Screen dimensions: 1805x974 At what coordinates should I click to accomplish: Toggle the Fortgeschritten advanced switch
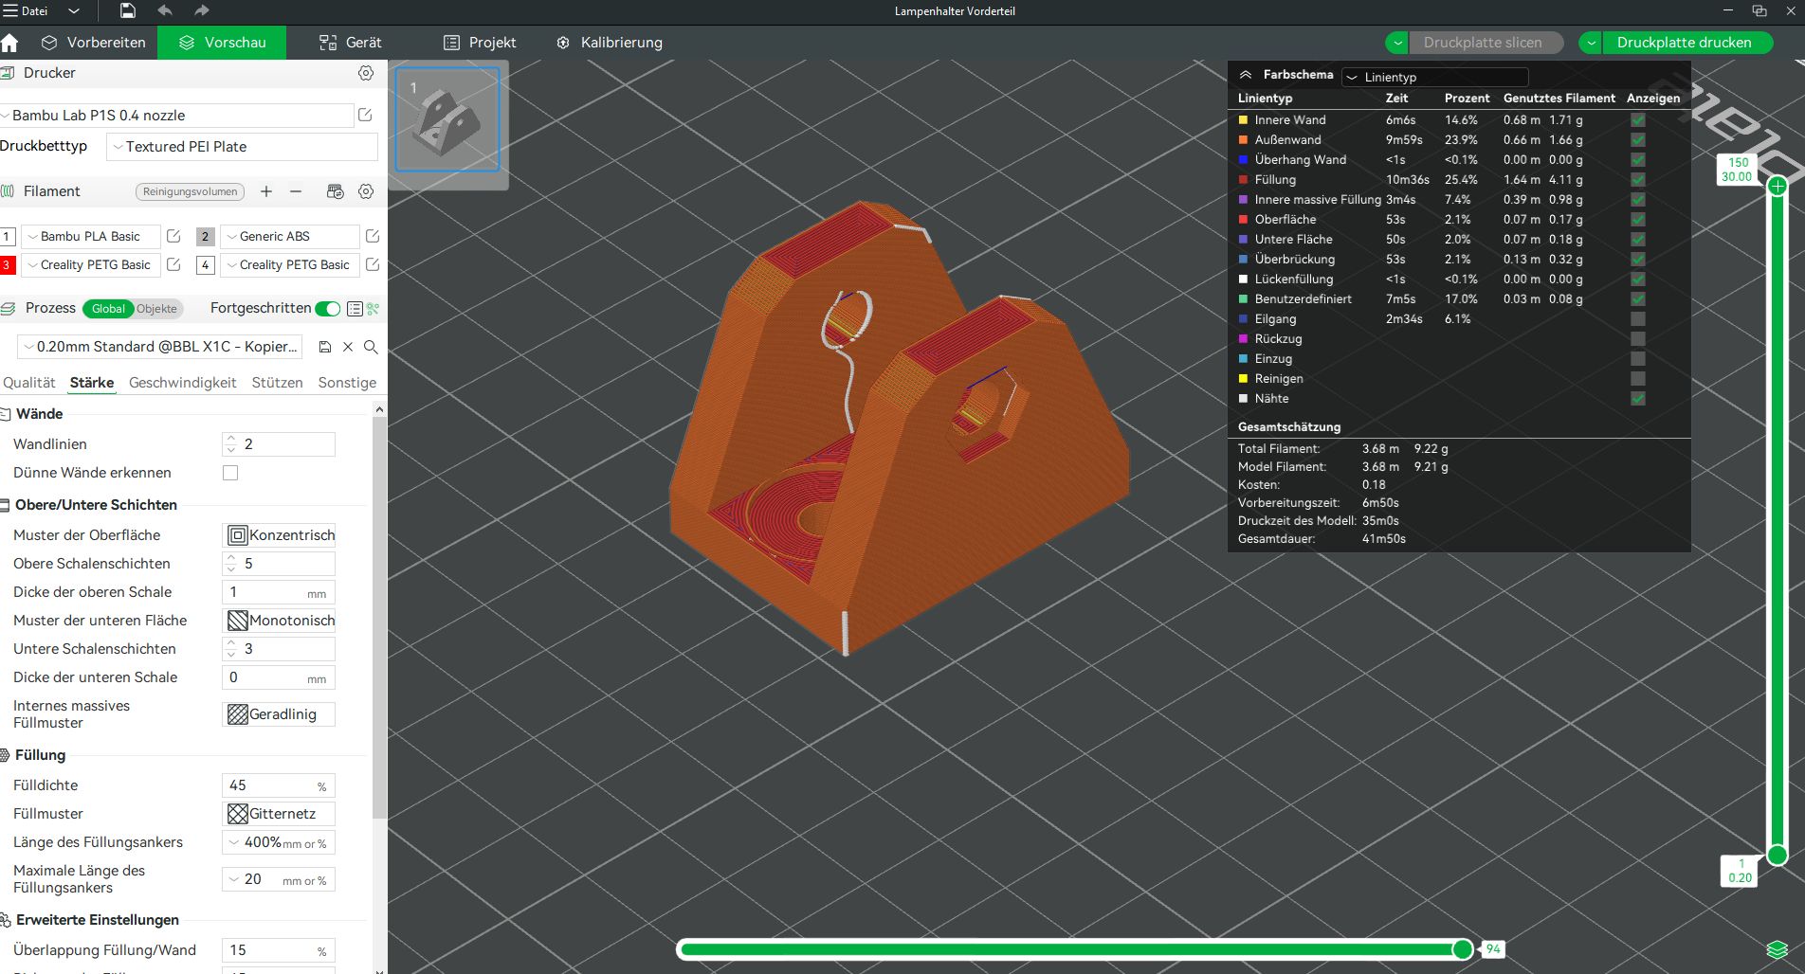[x=328, y=309]
